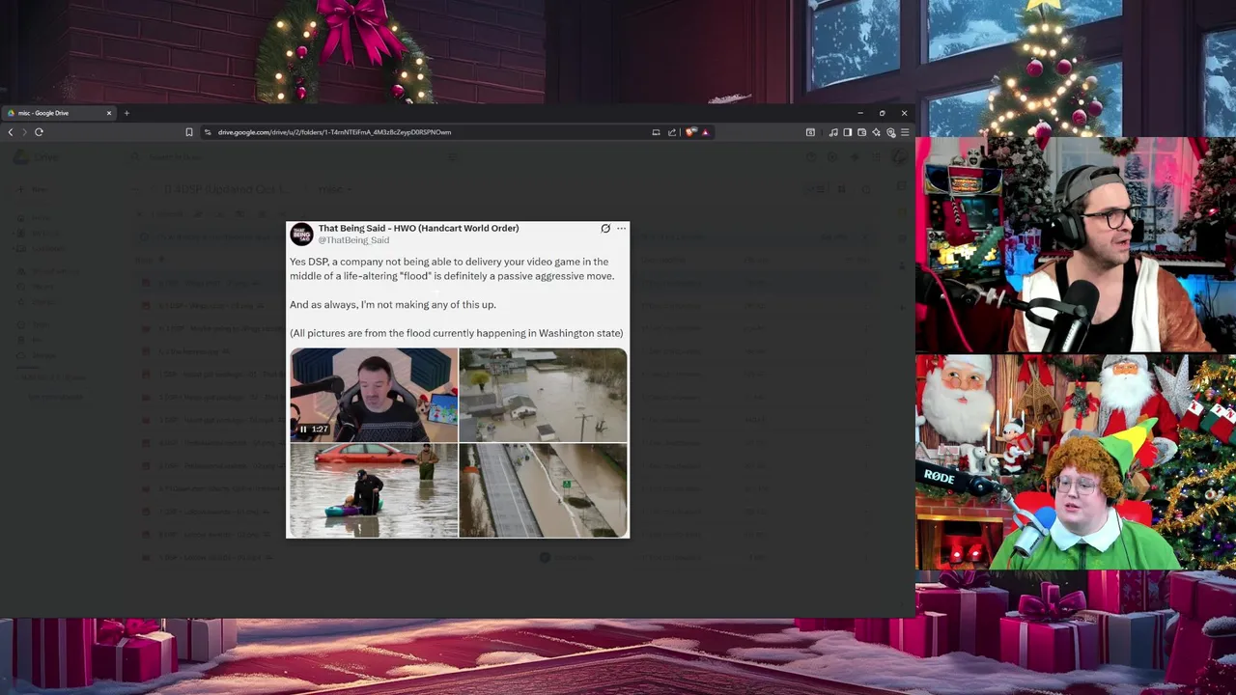Close the misc - Google Drive tab

coord(109,113)
